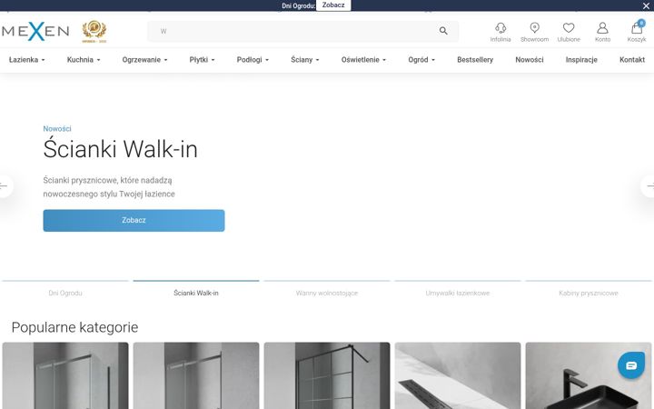Open Bestsellery page

pyautogui.click(x=475, y=60)
